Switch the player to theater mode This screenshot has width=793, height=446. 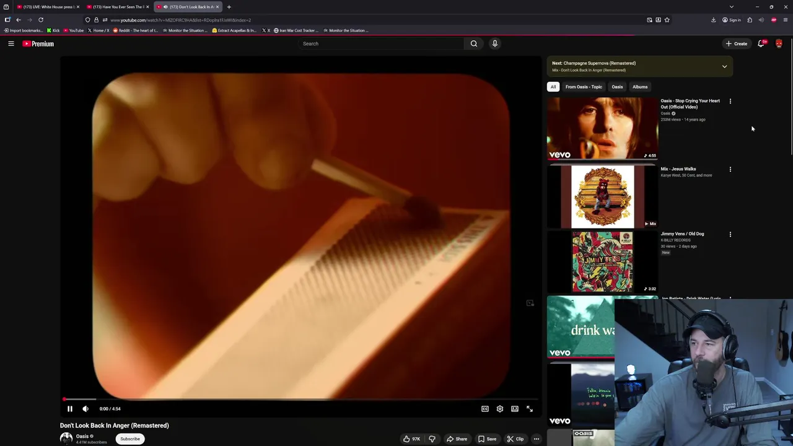(515, 409)
